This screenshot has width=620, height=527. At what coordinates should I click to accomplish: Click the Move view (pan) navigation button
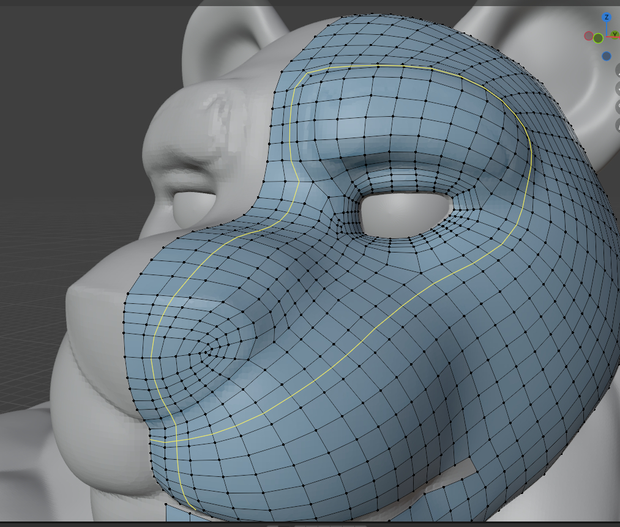click(617, 89)
